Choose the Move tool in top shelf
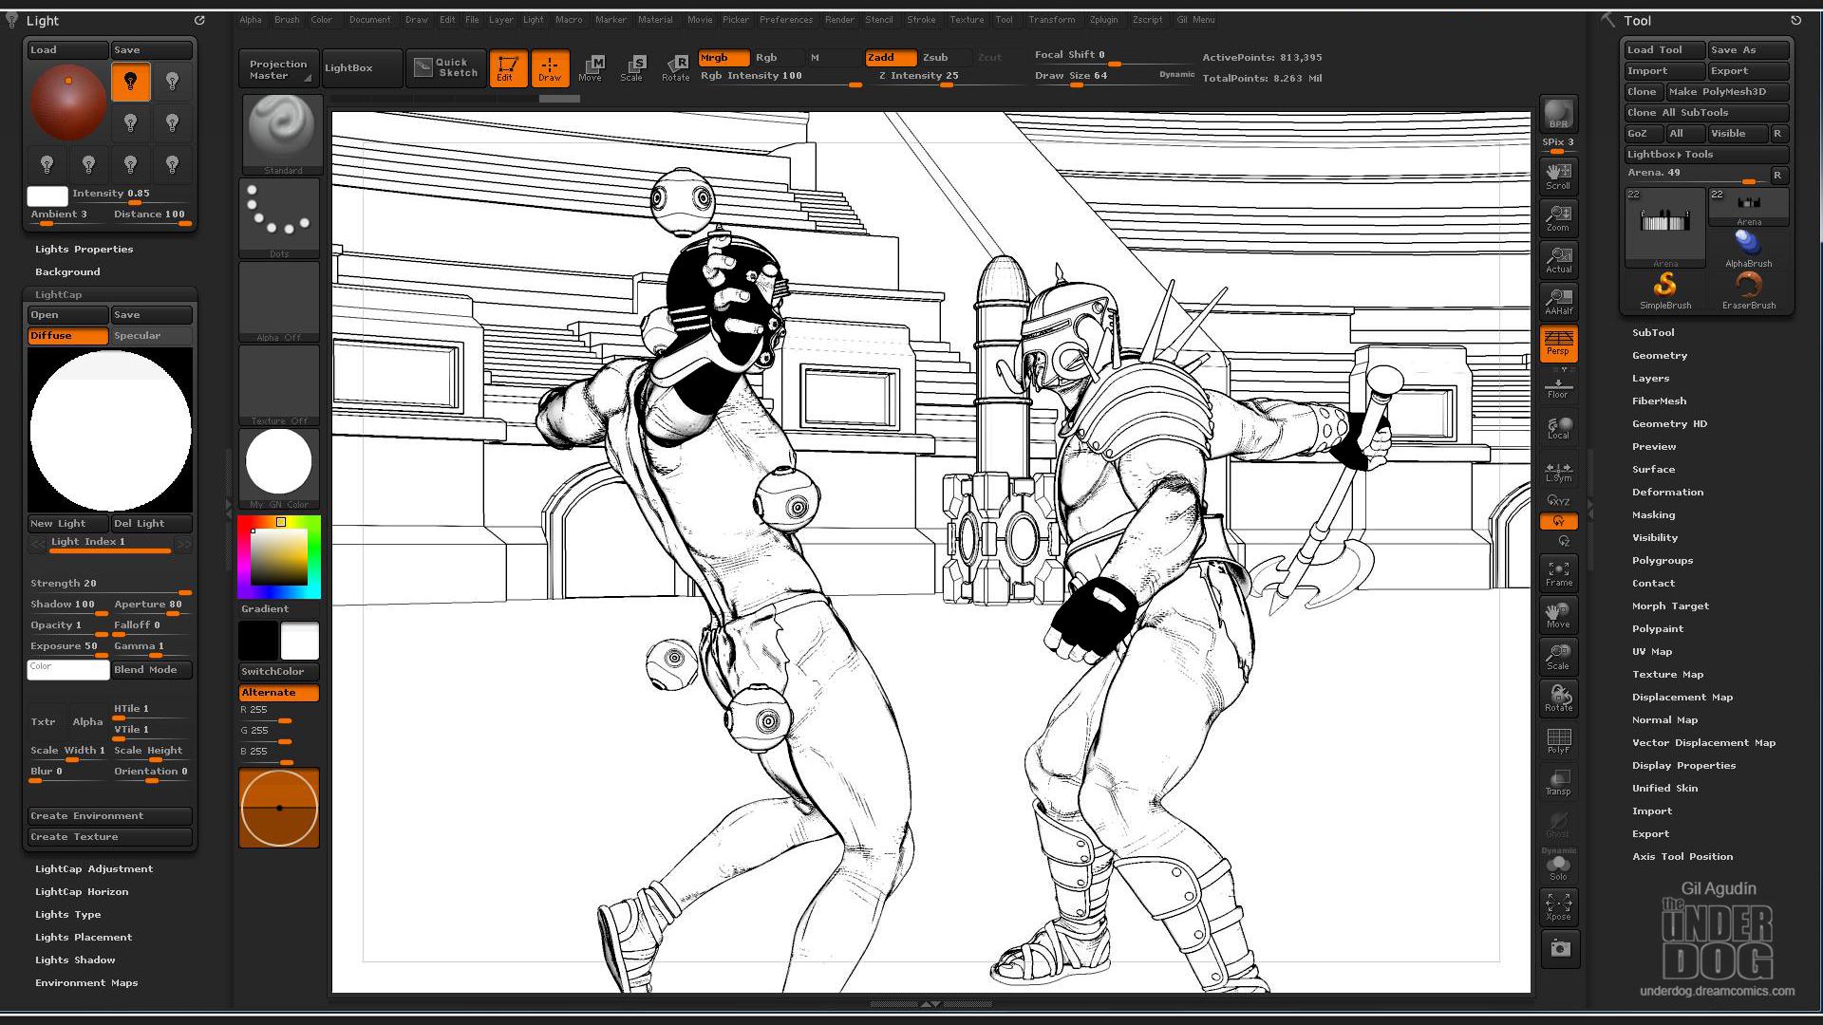 591,67
